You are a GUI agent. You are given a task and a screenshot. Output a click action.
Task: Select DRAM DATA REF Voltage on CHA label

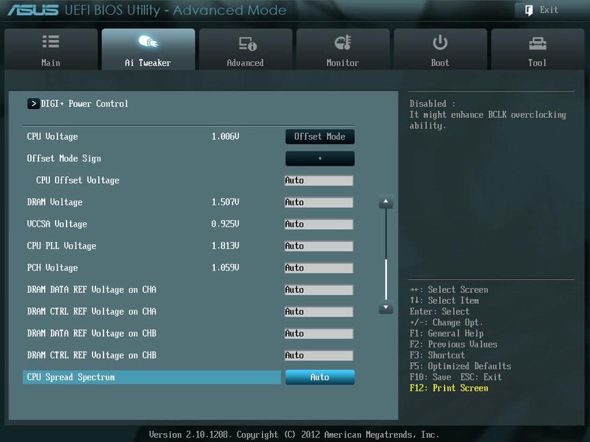pyautogui.click(x=91, y=290)
